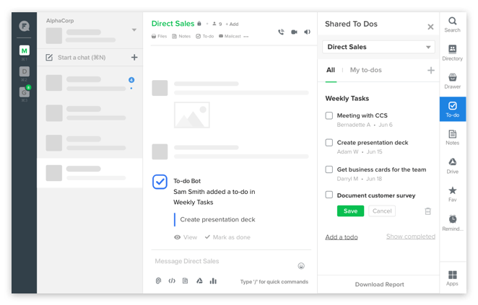This screenshot has width=478, height=305.
Task: Open the Drawer app
Action: pyautogui.click(x=452, y=81)
